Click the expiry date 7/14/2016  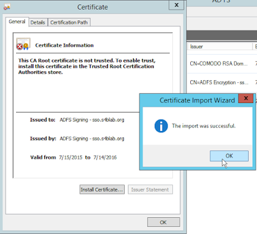(x=105, y=157)
